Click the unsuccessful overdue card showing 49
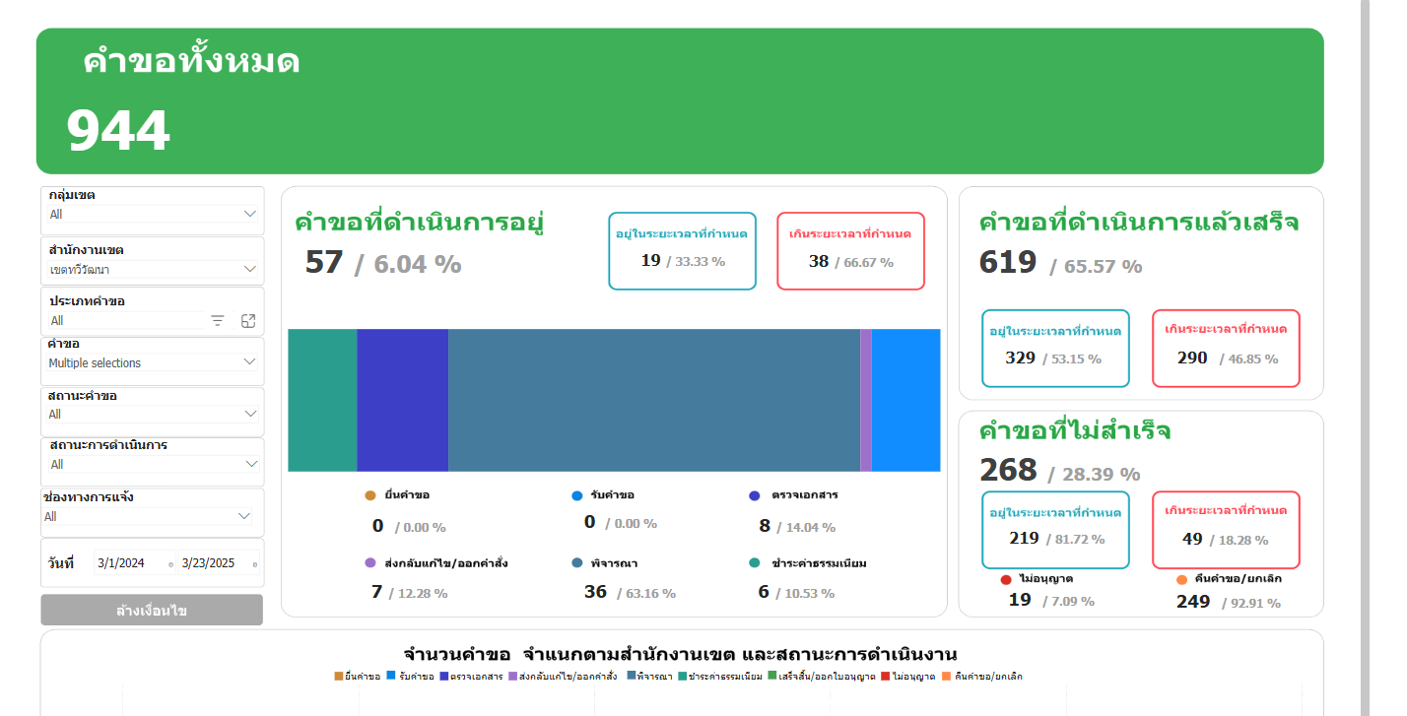 click(x=1226, y=530)
